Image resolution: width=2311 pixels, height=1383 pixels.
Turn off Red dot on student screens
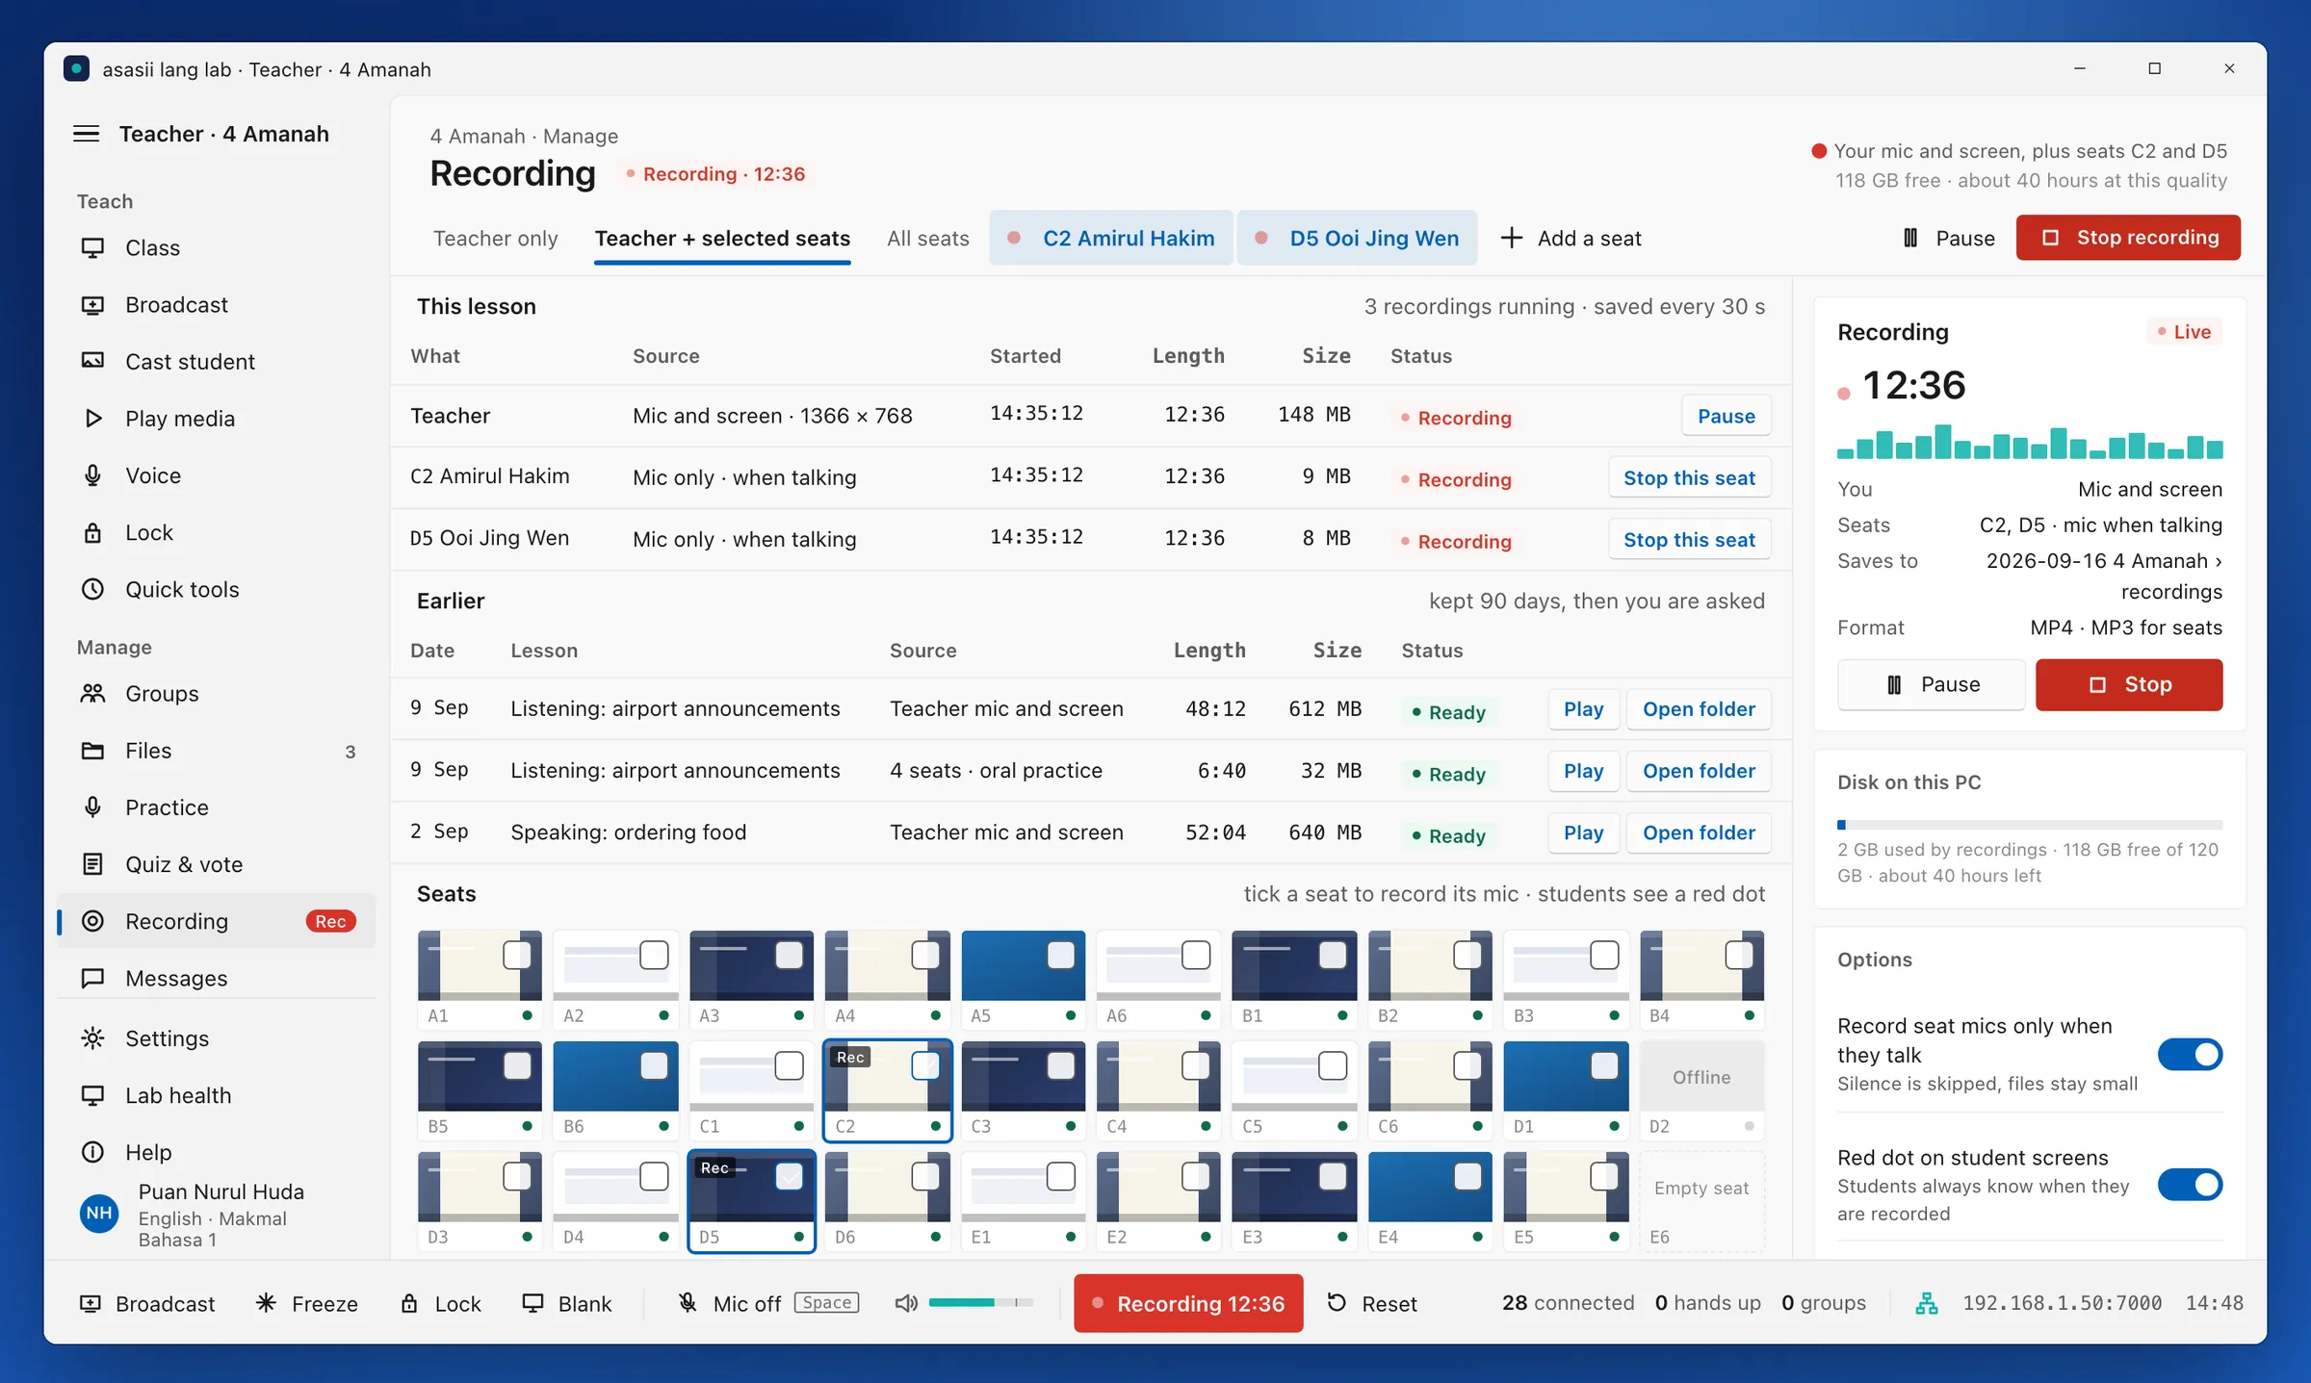(x=2190, y=1185)
